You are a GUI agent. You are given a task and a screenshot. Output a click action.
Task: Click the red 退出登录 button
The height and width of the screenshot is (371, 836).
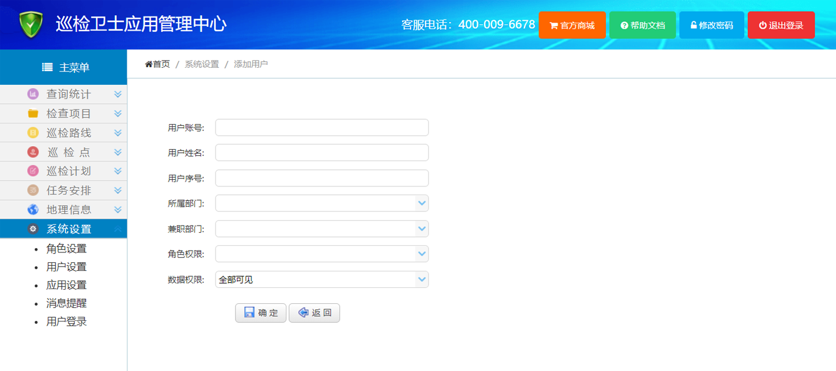tap(781, 25)
